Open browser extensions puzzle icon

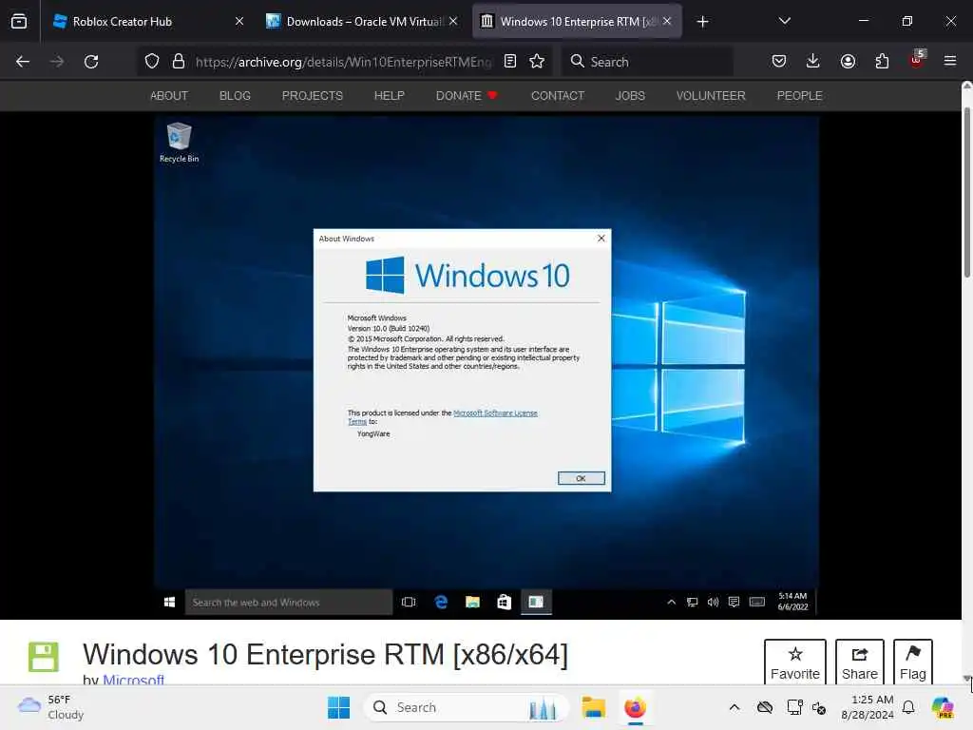pos(882,62)
